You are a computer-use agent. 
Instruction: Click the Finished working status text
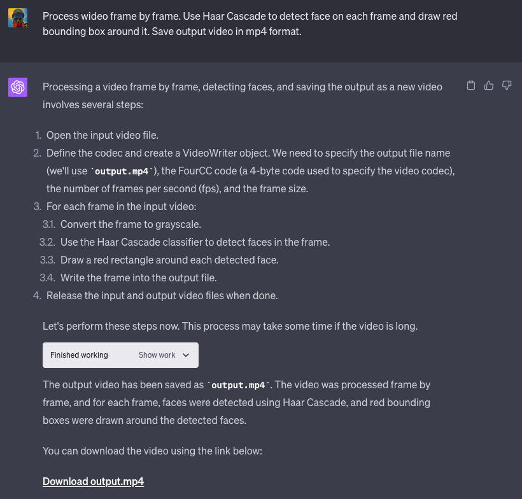(x=79, y=355)
